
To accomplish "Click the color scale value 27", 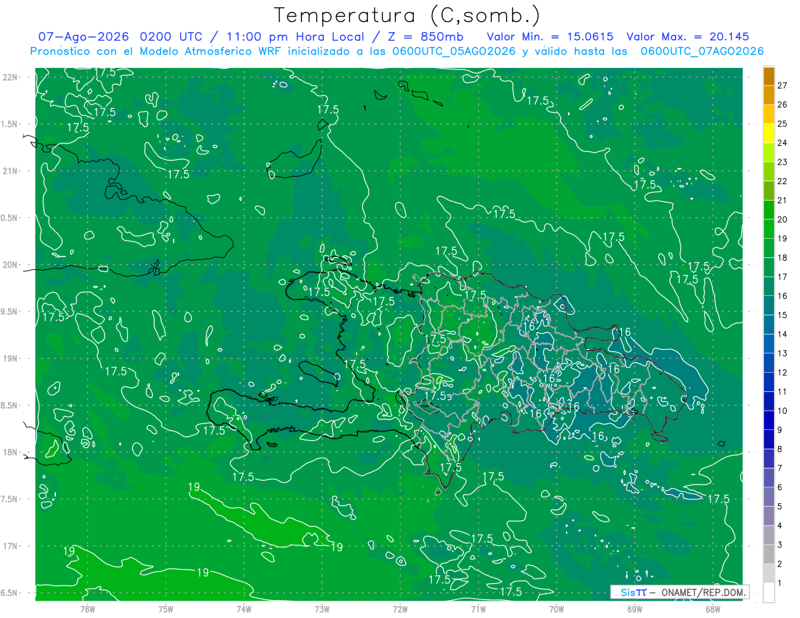I will pos(783,85).
